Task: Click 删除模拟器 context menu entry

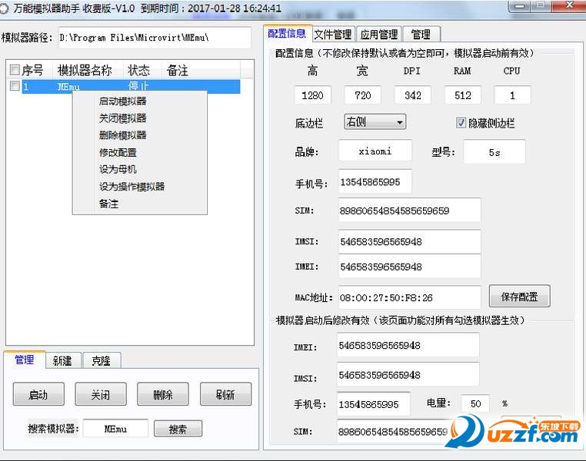Action: point(122,135)
